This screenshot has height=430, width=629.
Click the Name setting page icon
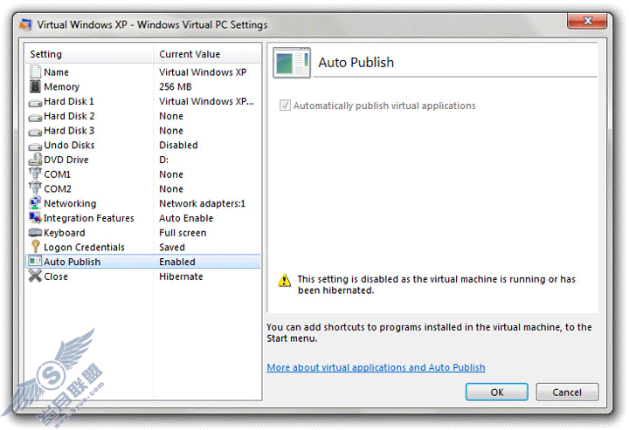[35, 72]
